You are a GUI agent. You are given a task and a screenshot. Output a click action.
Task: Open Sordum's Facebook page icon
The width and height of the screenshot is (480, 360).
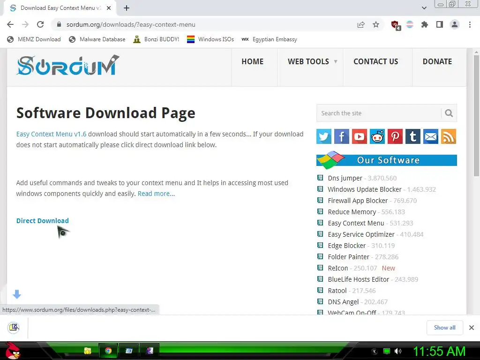pyautogui.click(x=342, y=136)
